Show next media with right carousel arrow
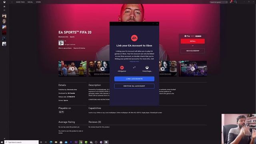Screen dimensions: 256x144 tap(206, 69)
